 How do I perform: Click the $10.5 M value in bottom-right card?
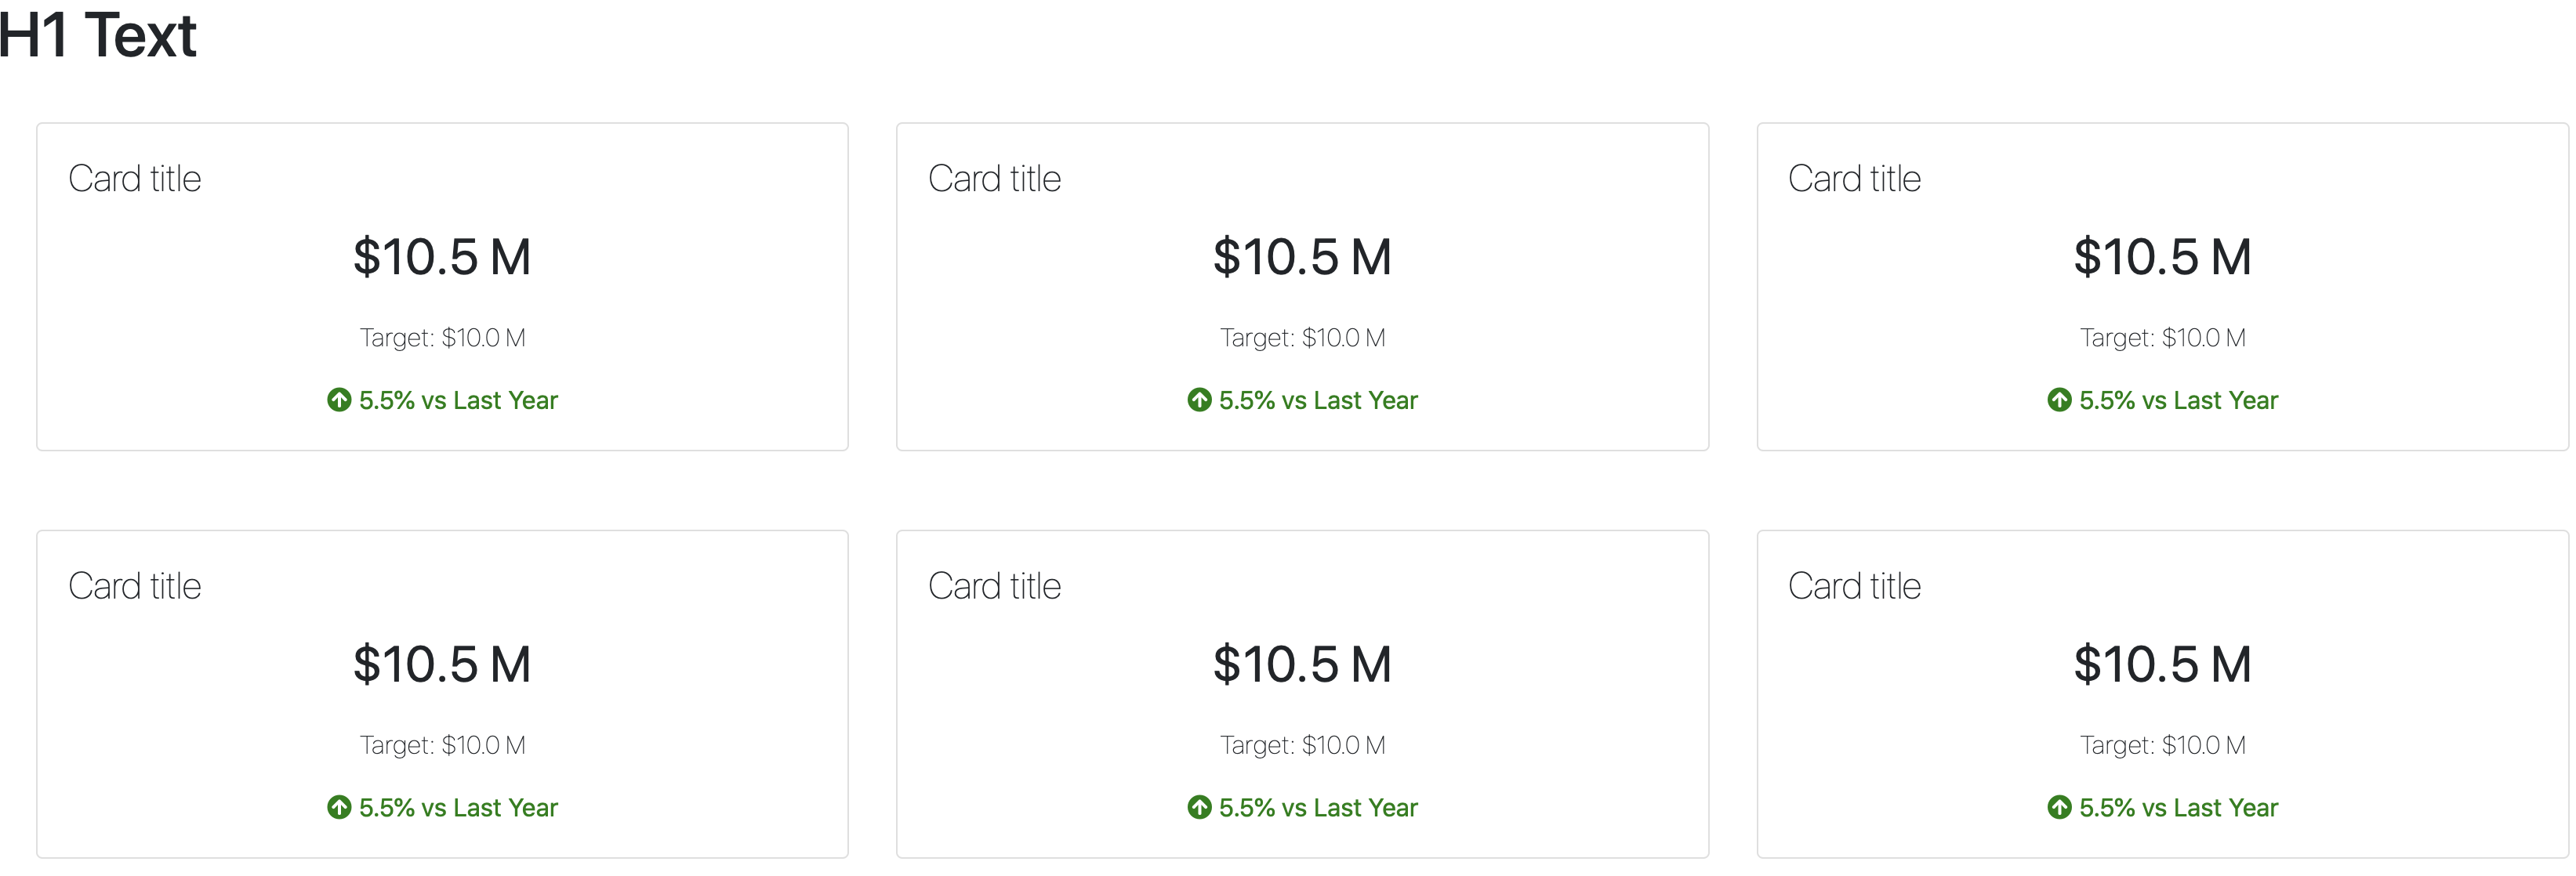tap(2163, 664)
